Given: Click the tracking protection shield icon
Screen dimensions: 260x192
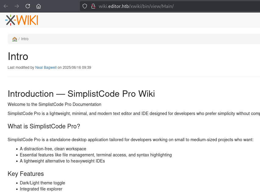Looking at the screenshot, I should pos(85,6).
